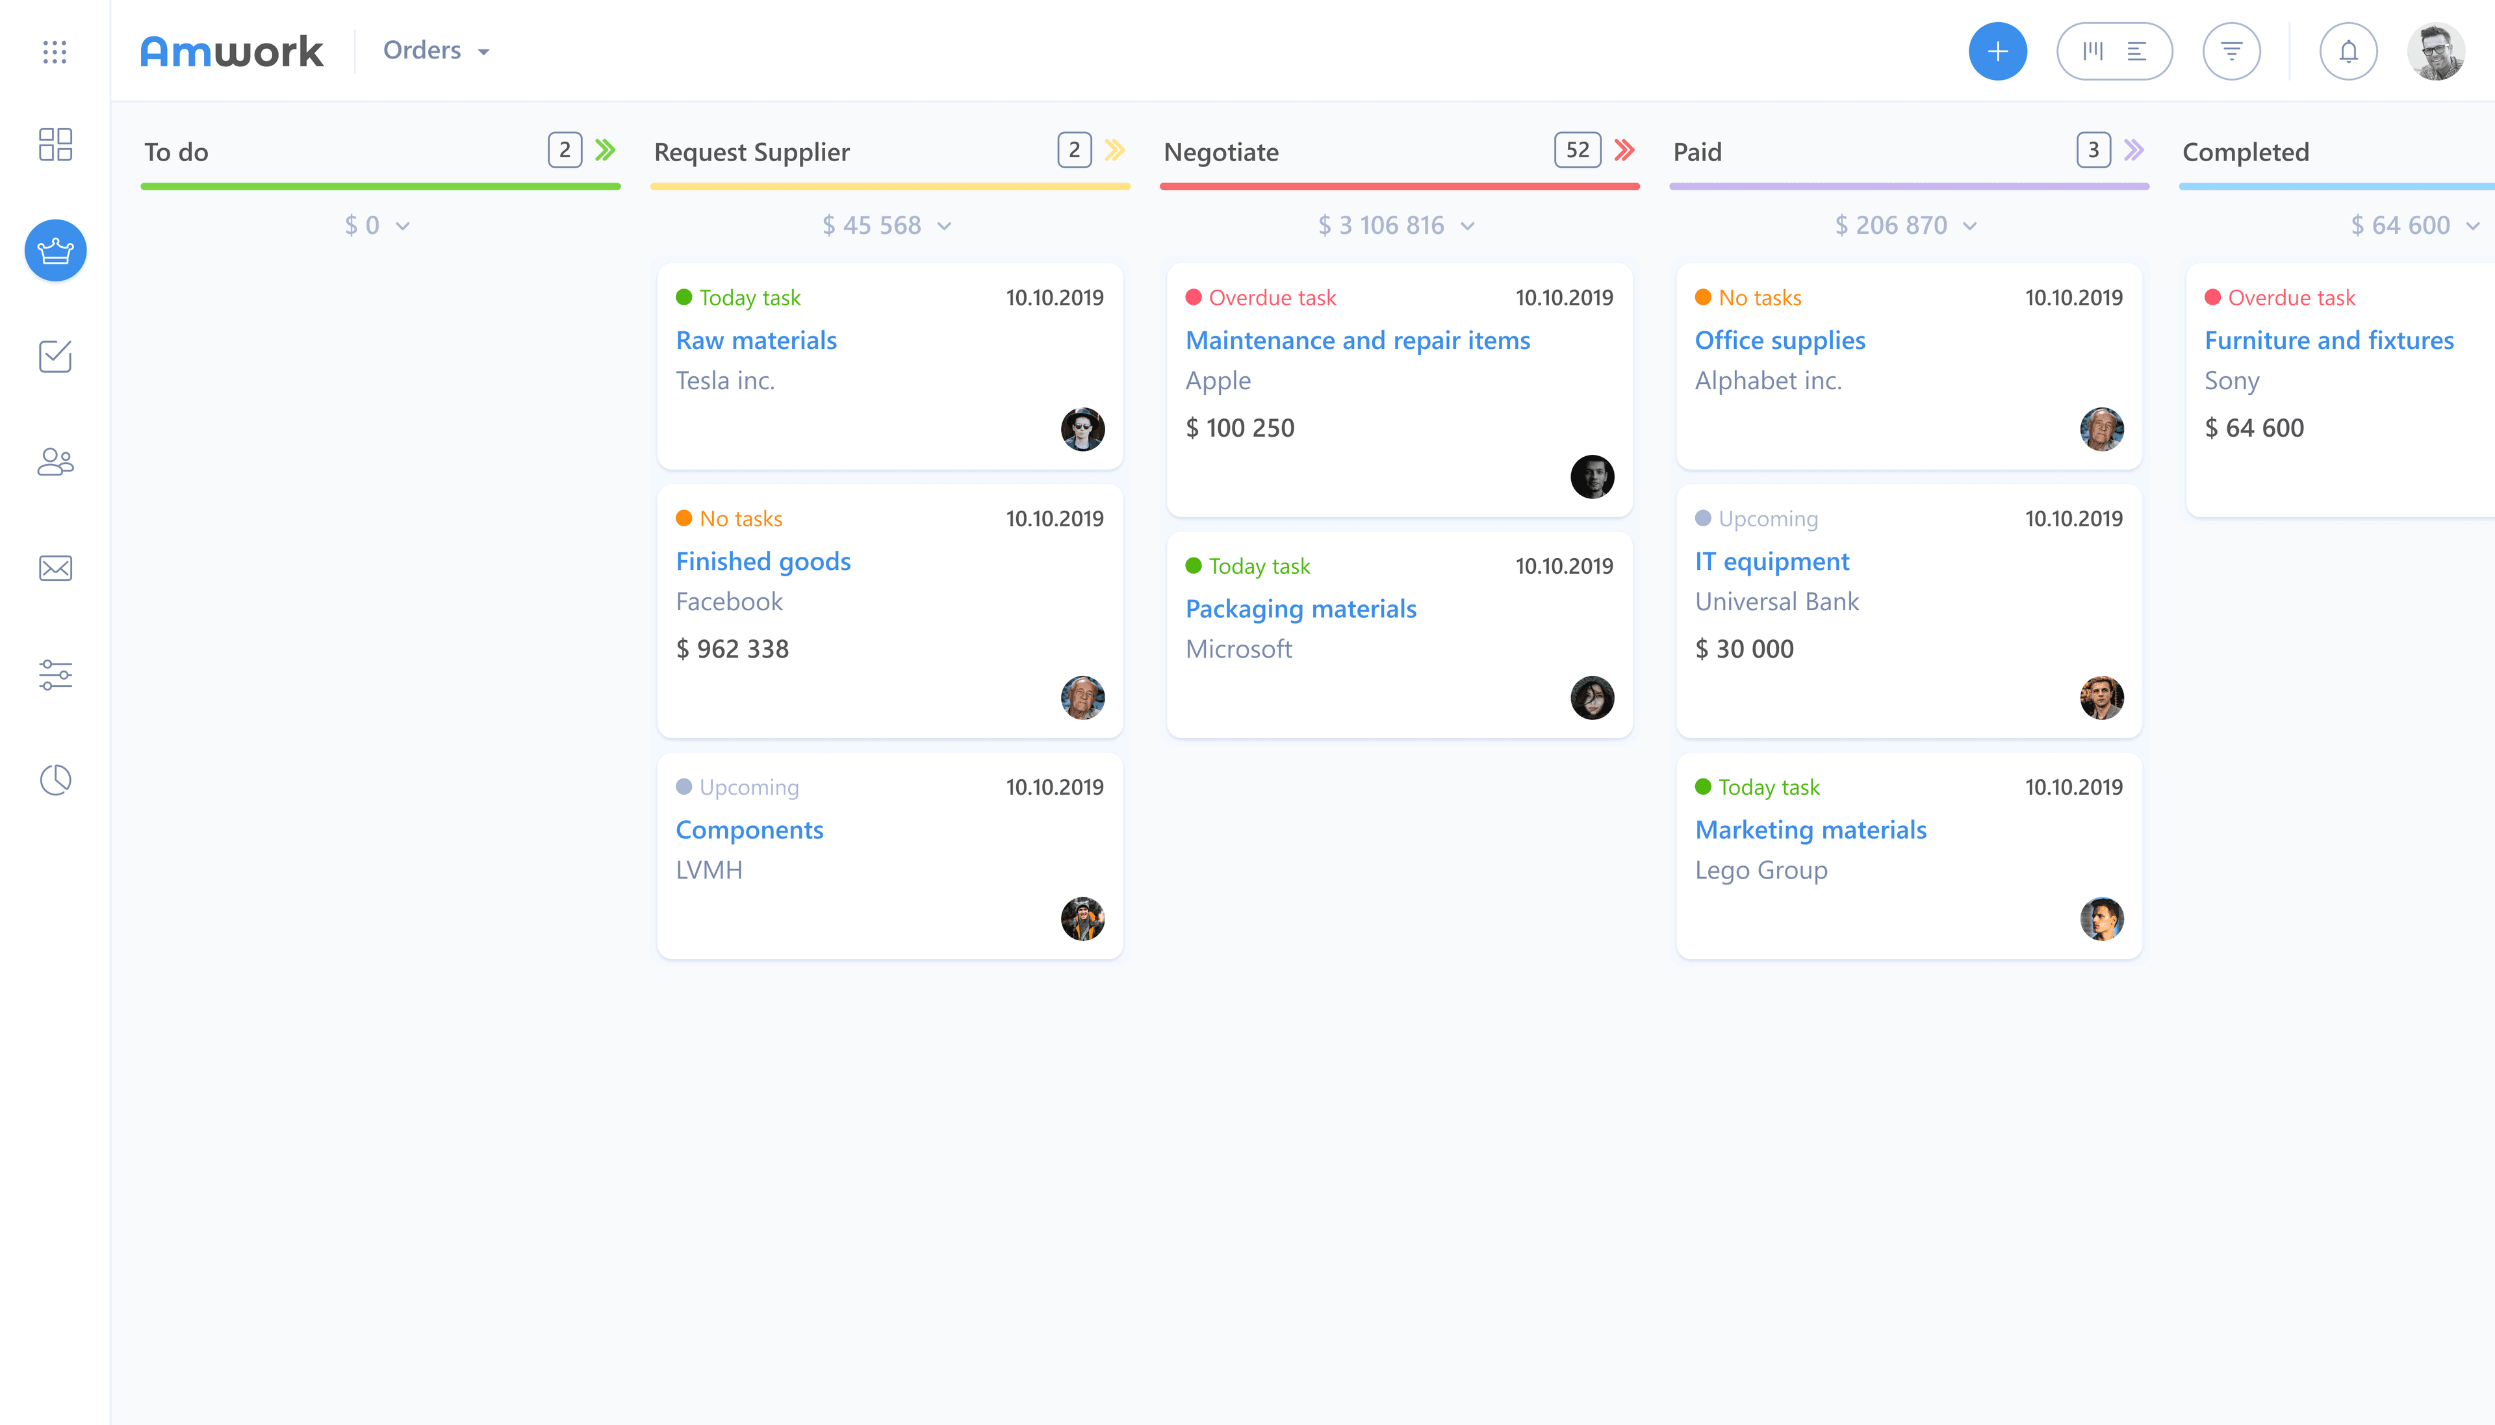This screenshot has height=1425, width=2495.
Task: Click Today task status on Raw materials
Action: pyautogui.click(x=739, y=298)
